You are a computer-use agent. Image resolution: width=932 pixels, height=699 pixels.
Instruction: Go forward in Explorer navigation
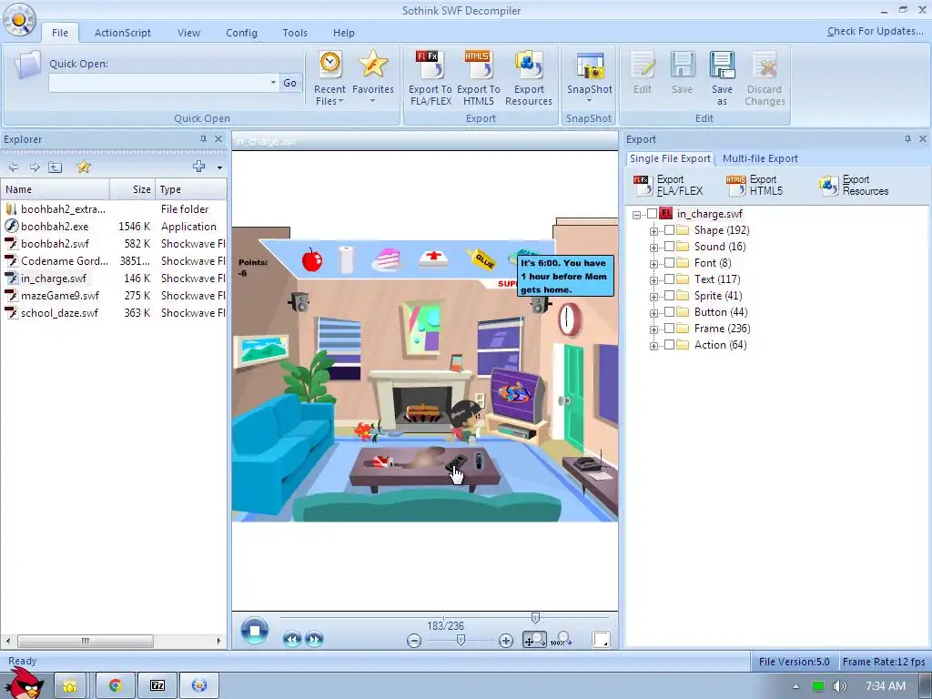(35, 167)
